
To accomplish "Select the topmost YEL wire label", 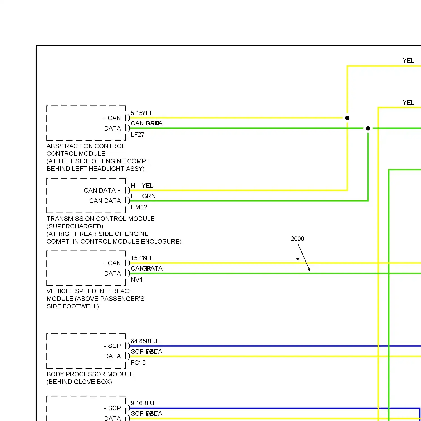I will [x=408, y=61].
